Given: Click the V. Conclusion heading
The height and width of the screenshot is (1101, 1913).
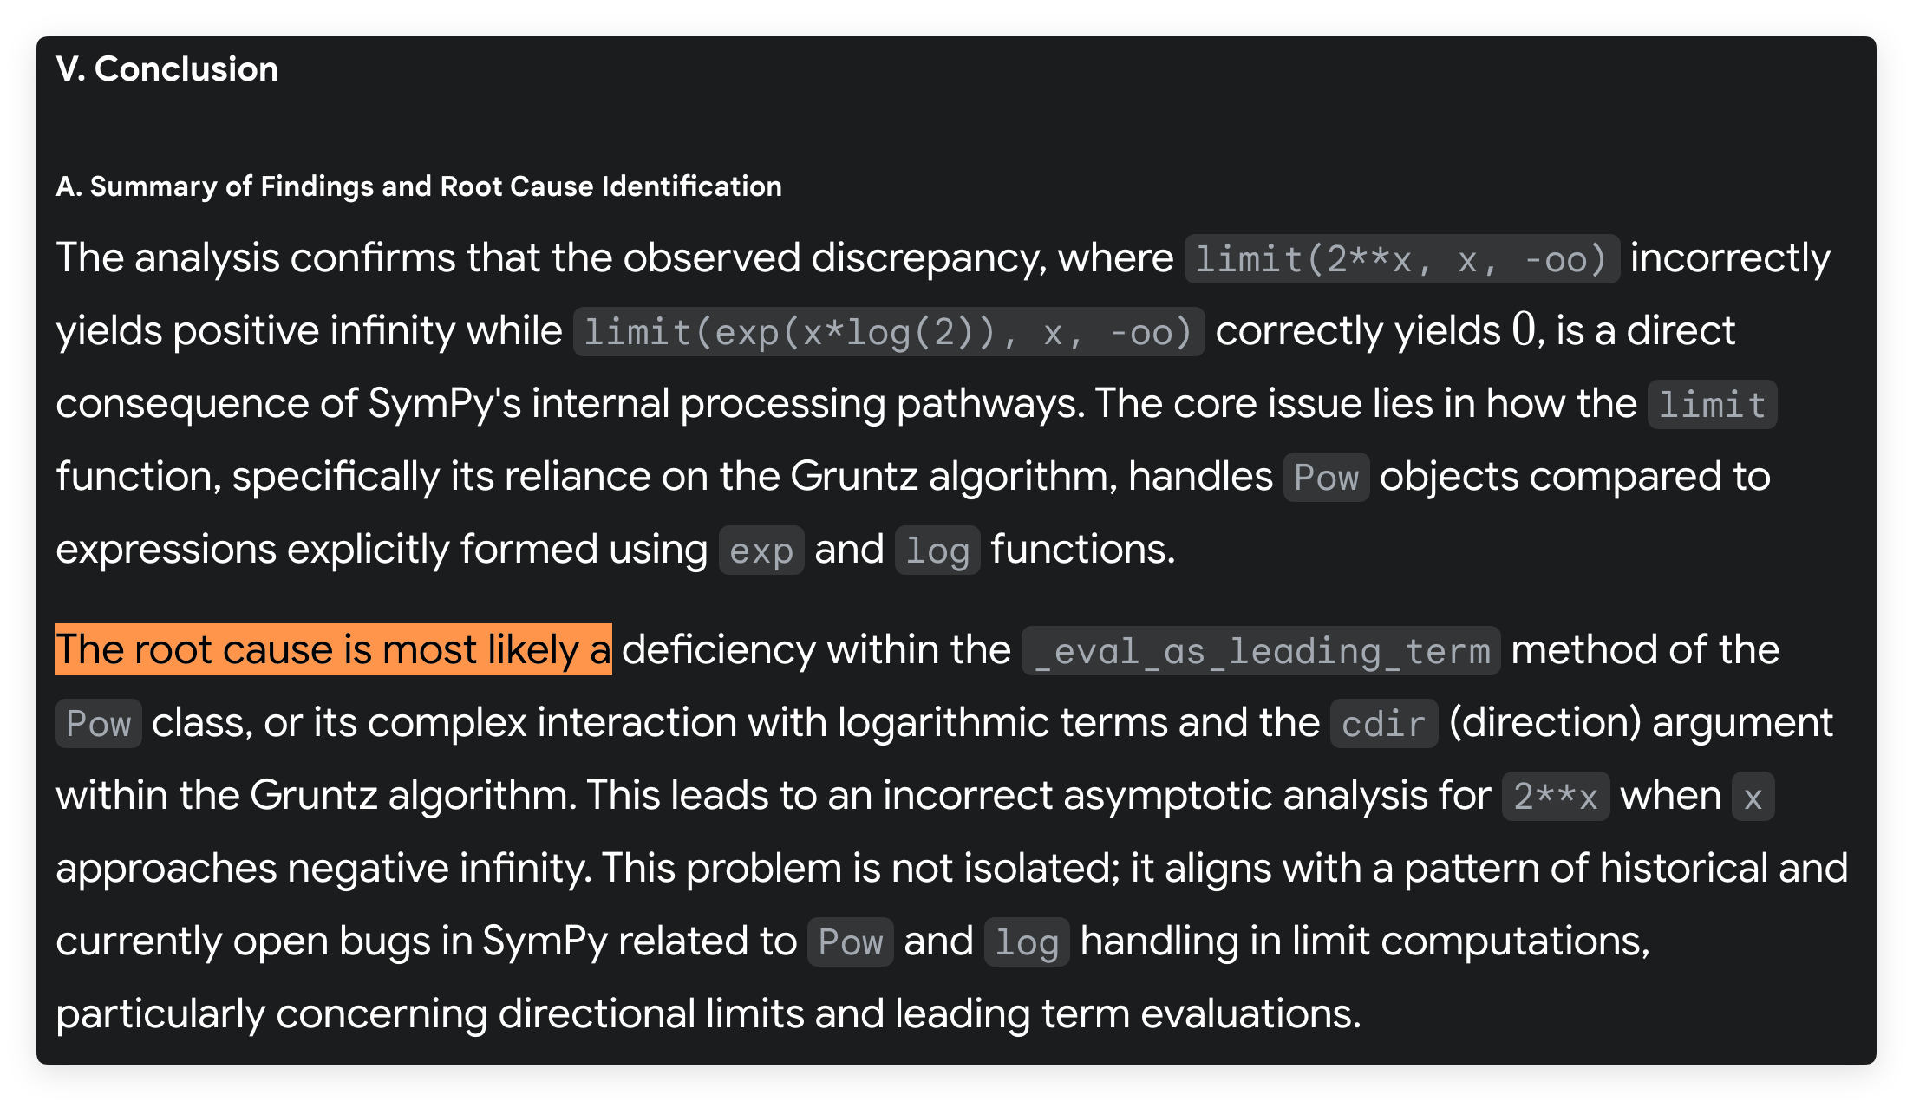Looking at the screenshot, I should [x=167, y=69].
